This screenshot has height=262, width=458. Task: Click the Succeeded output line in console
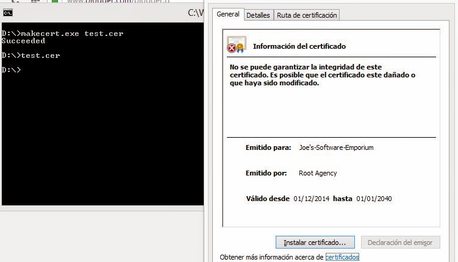pos(23,41)
